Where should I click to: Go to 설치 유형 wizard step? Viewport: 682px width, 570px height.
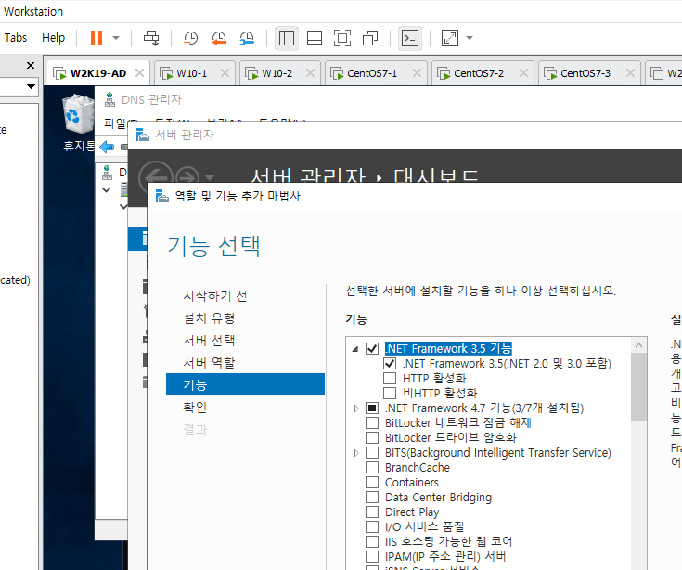[x=209, y=318]
